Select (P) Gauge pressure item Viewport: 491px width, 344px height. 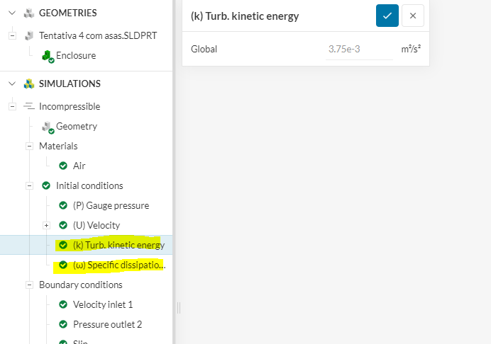(x=111, y=205)
